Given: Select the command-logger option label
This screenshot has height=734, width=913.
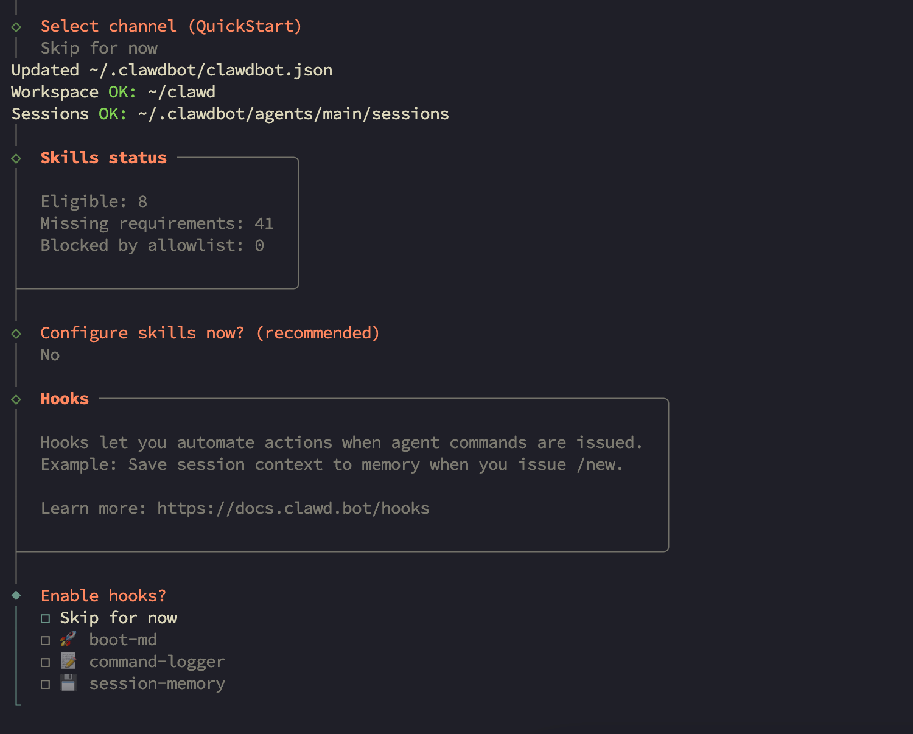Looking at the screenshot, I should pos(157,662).
